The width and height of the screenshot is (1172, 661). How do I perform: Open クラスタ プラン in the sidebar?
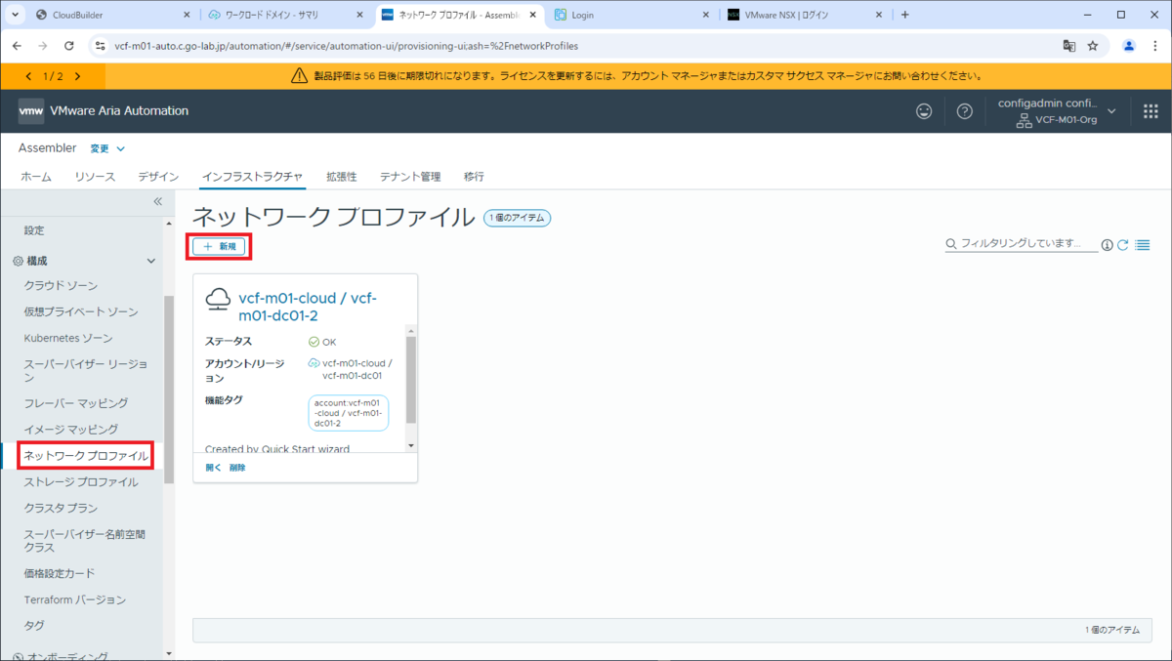pos(61,508)
